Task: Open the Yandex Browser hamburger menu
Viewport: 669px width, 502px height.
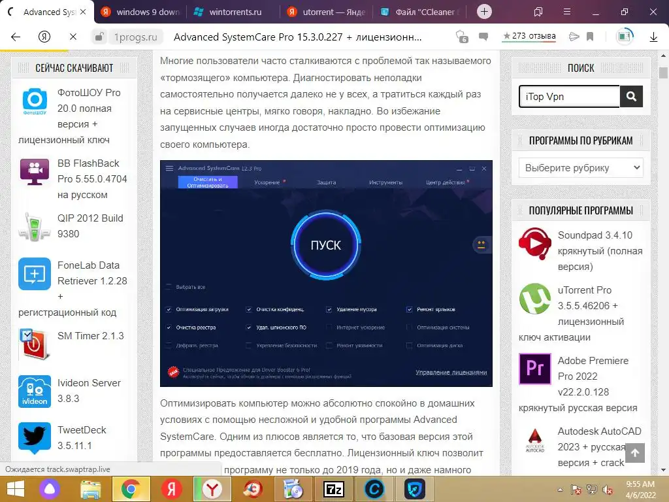Action: point(566,12)
